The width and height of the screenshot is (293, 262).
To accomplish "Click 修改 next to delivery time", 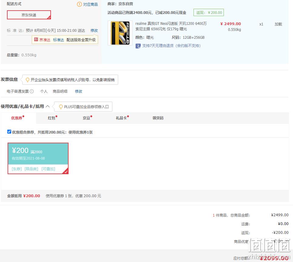I will click(x=94, y=30).
